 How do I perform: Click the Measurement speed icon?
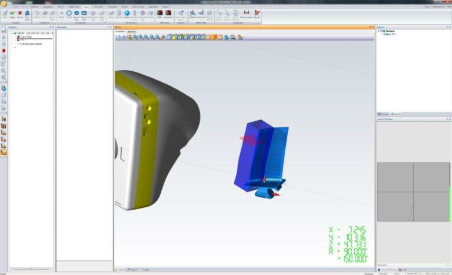[x=246, y=12]
